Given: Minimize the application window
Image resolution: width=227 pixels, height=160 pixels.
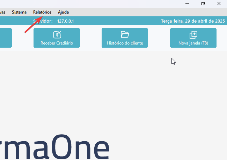Looking at the screenshot, I should pyautogui.click(x=187, y=3).
